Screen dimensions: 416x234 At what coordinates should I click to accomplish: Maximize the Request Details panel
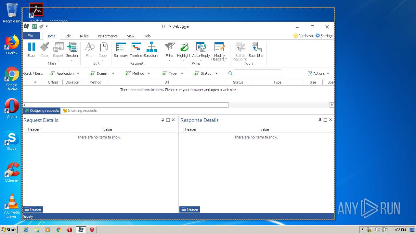tap(168, 120)
